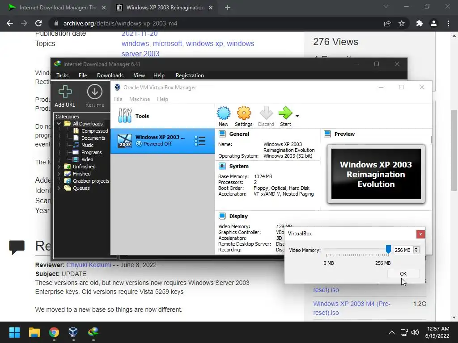This screenshot has height=343, width=458.
Task: Show hidden system tray icons
Action: (x=392, y=332)
